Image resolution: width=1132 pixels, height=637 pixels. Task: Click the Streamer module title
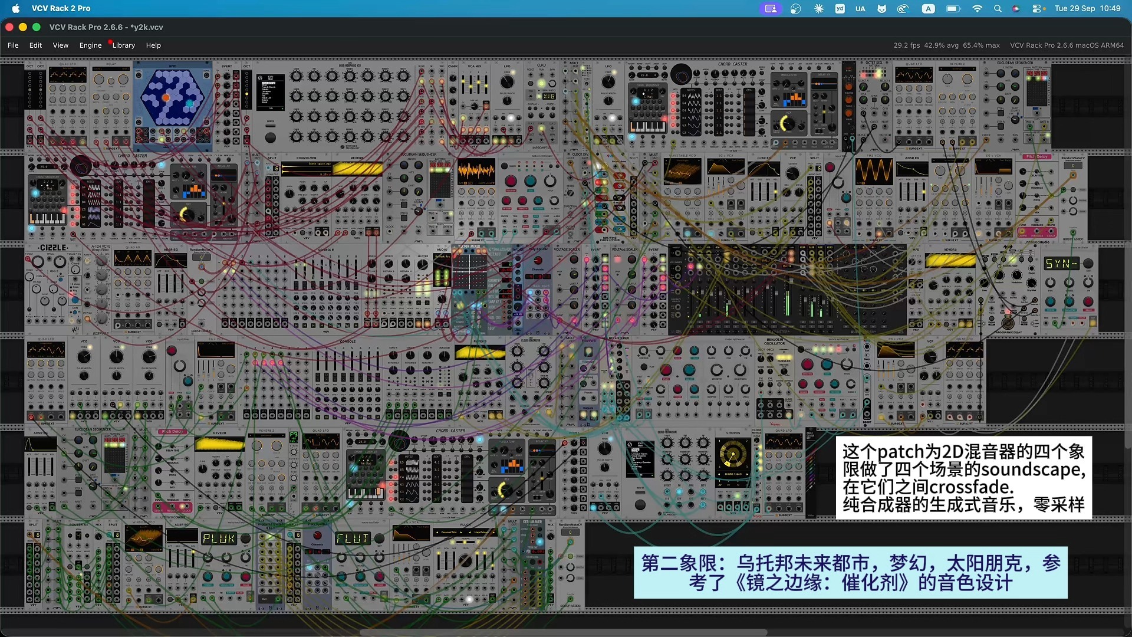click(x=532, y=522)
